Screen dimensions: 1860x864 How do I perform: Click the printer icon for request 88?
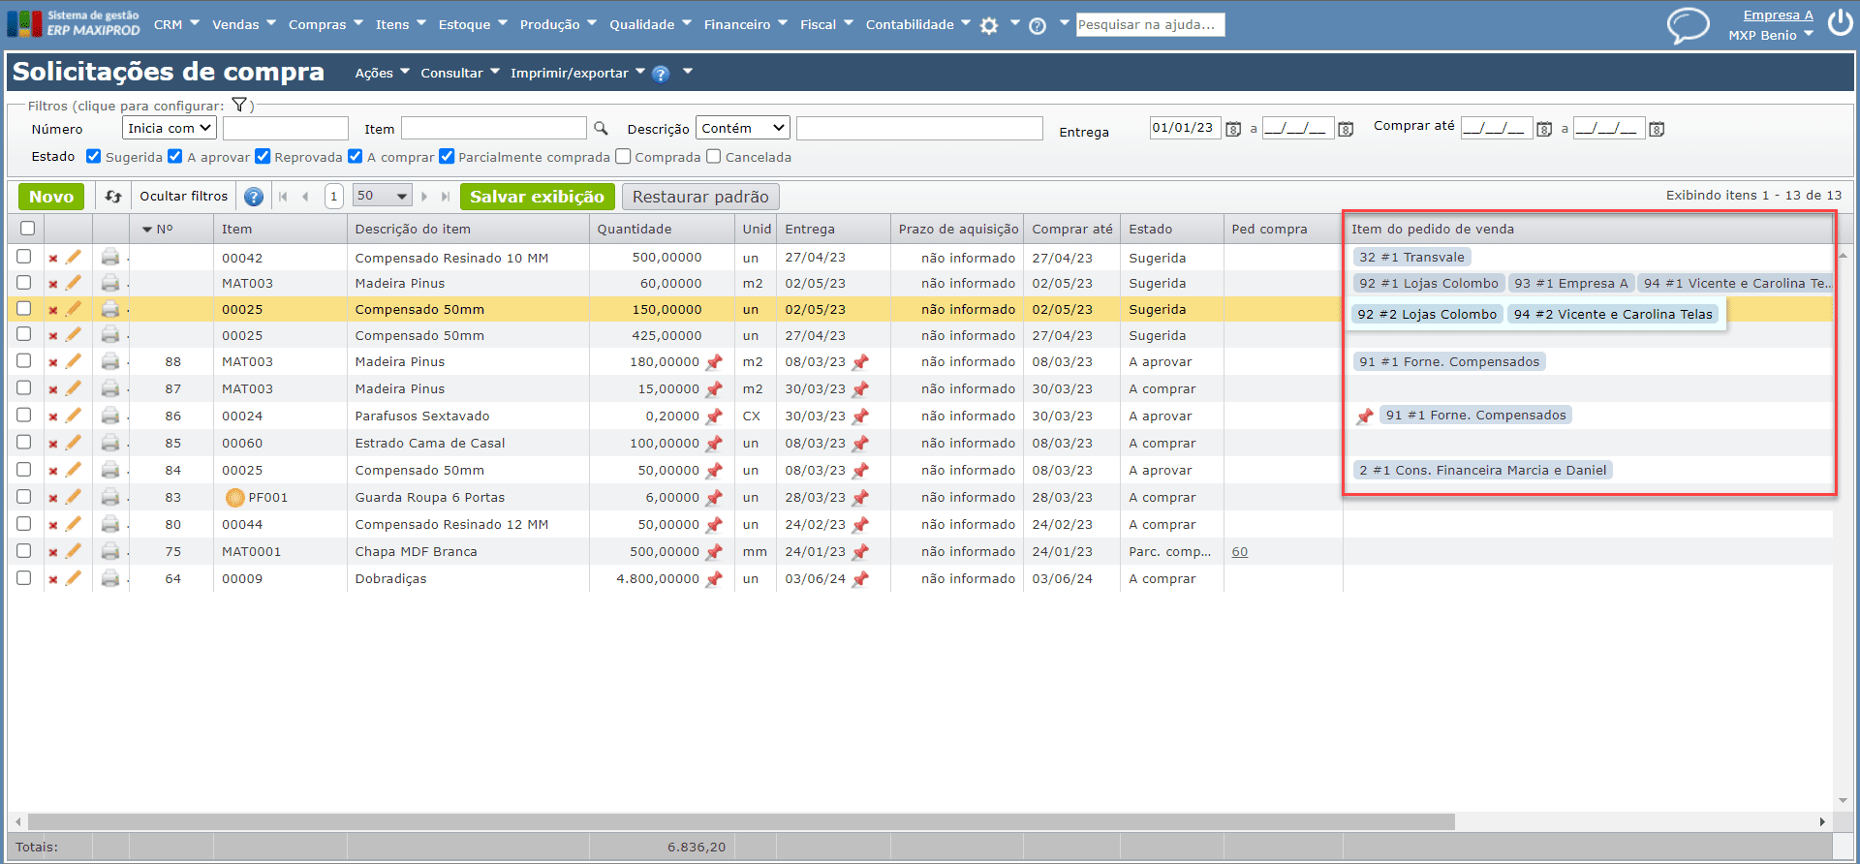(x=110, y=362)
